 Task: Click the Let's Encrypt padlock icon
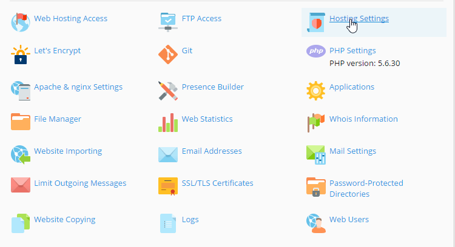(x=21, y=54)
